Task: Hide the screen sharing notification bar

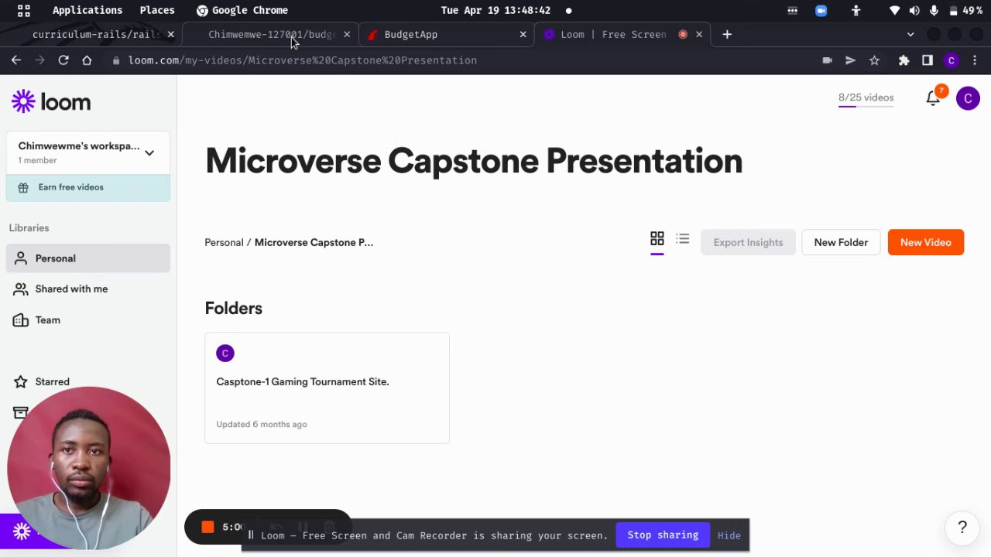Action: coord(729,535)
